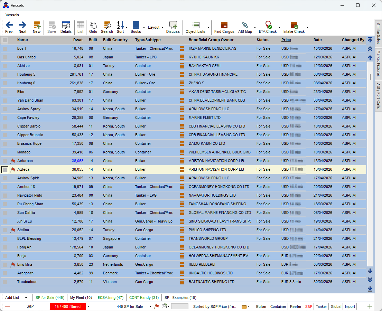Select the Akhisar row checkbox
This screenshot has height=311, width=382.
click(x=5, y=66)
